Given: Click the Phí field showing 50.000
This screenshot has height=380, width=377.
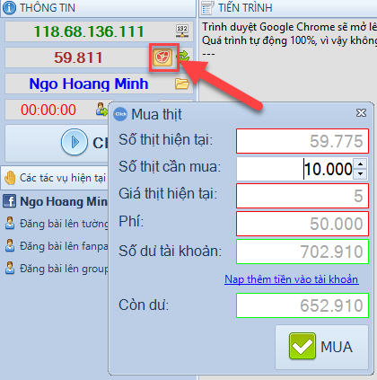Looking at the screenshot, I should (302, 224).
